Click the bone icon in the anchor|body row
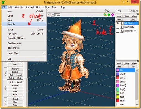 [122, 31]
